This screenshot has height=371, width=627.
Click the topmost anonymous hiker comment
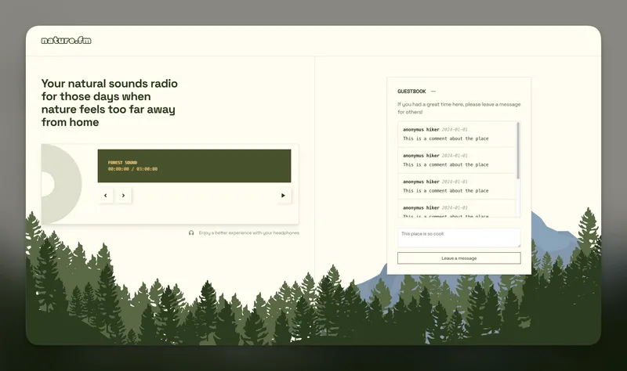pos(457,134)
